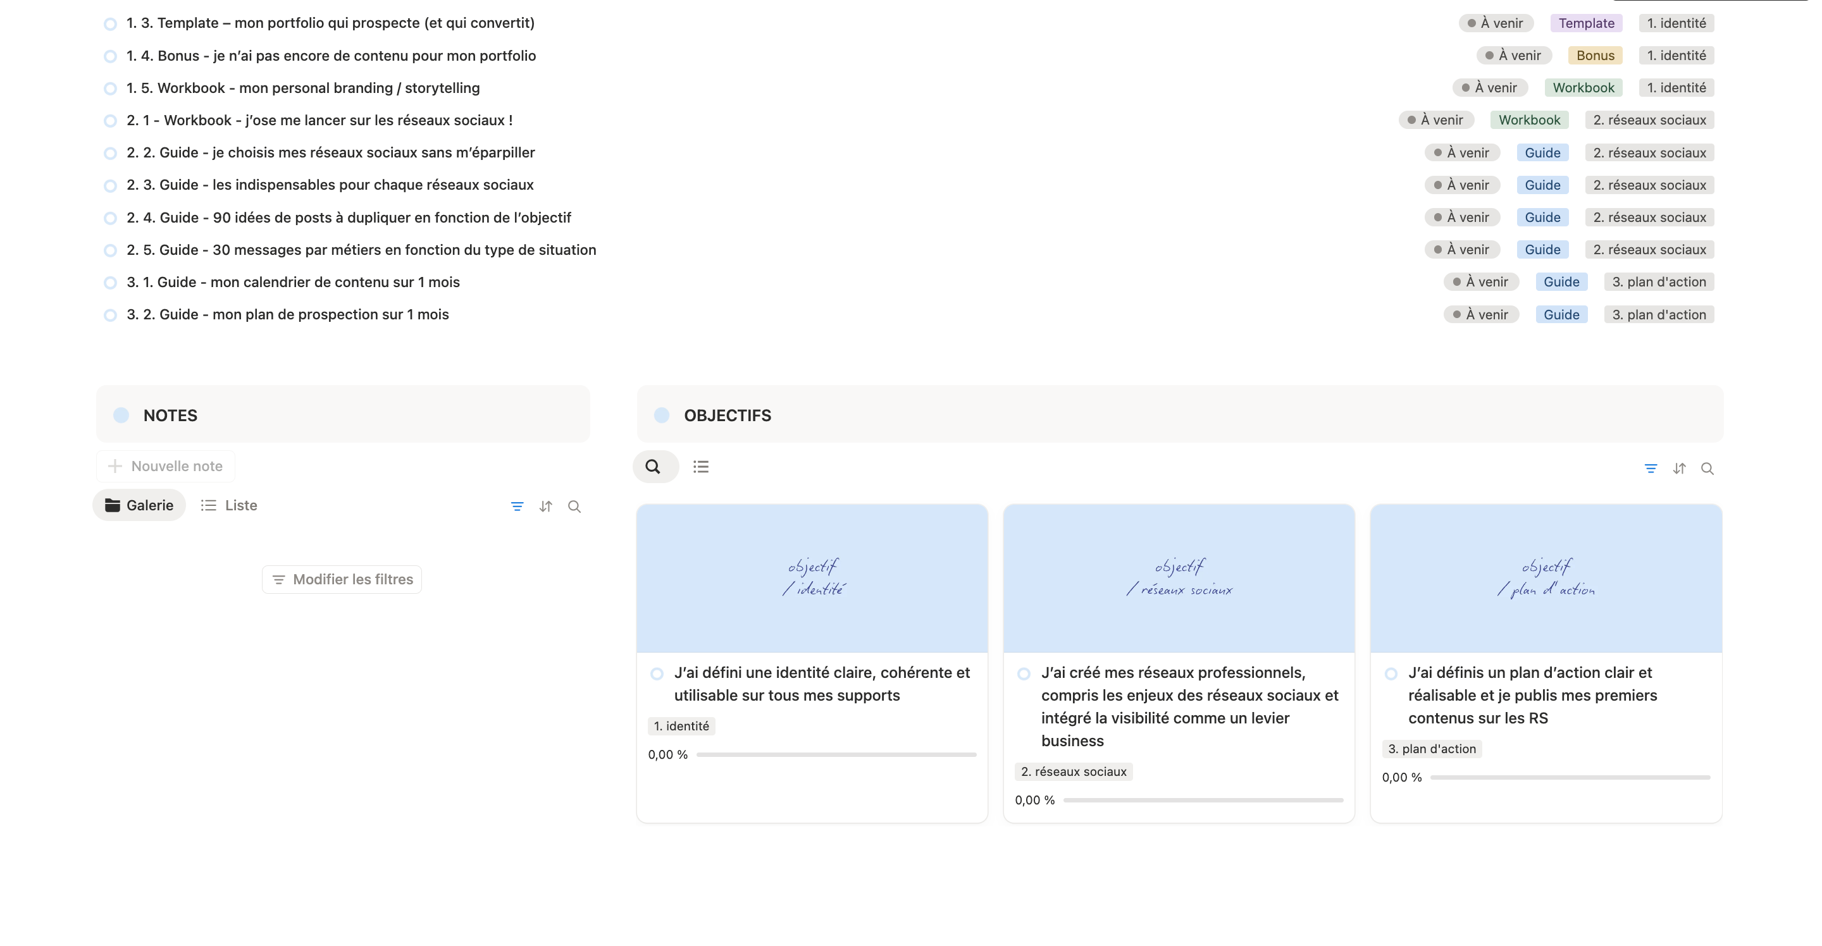Viewport: 1822px width, 946px height.
Task: Switch to OBJECTIFS list view icon
Action: pyautogui.click(x=700, y=467)
